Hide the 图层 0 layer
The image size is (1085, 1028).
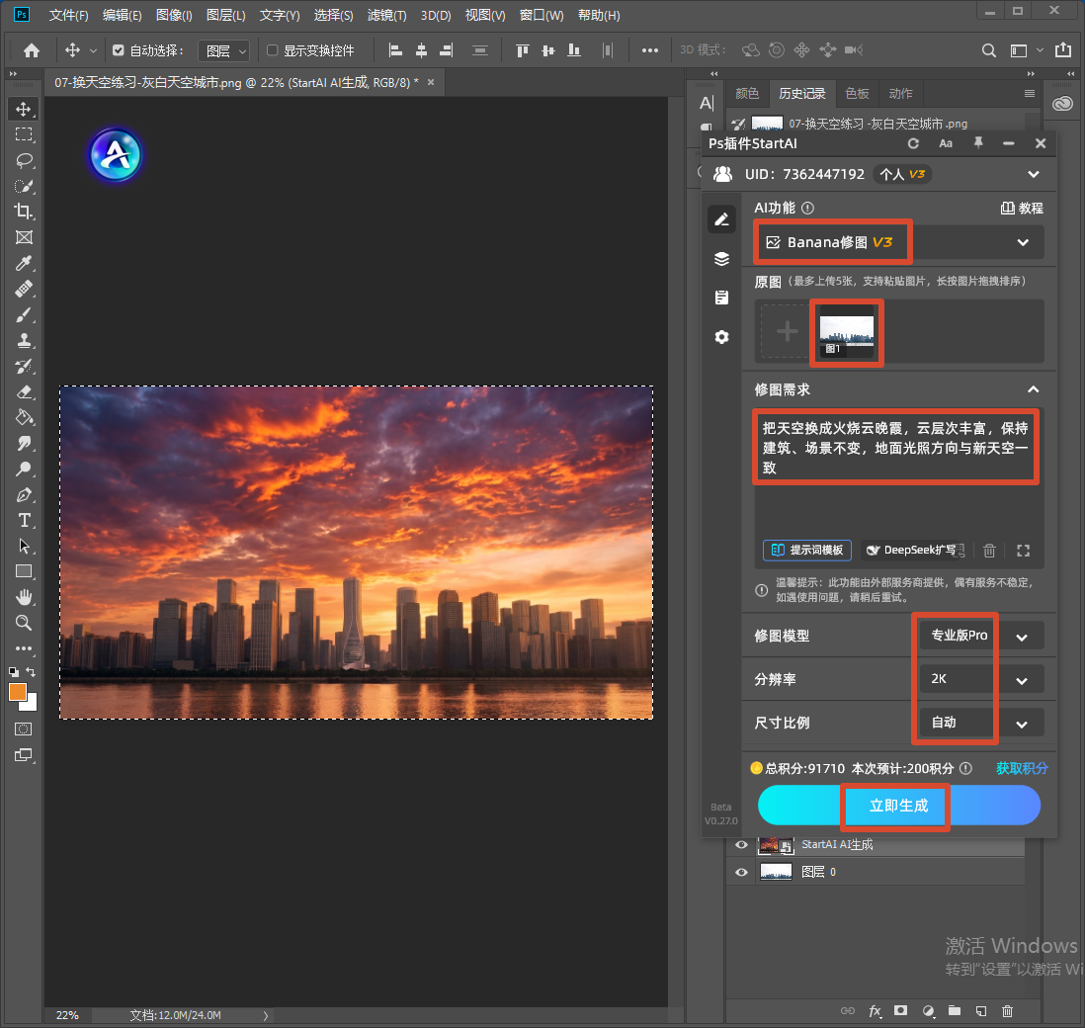pos(741,872)
